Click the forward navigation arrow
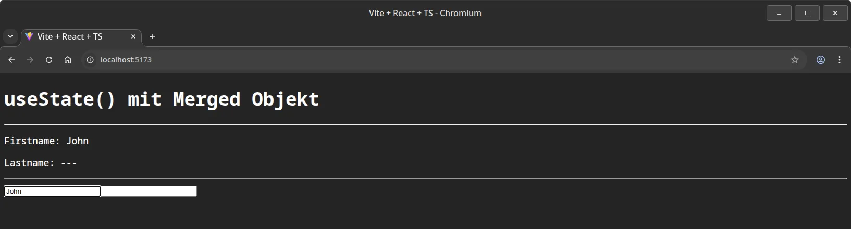Image resolution: width=851 pixels, height=229 pixels. [x=30, y=60]
